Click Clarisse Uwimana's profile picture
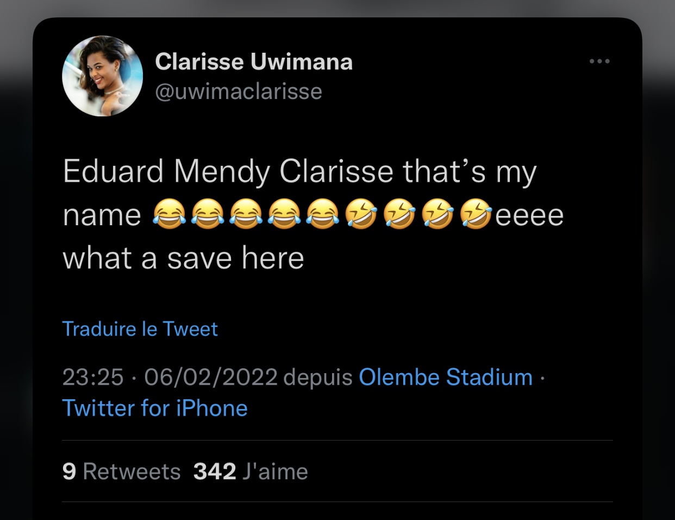Viewport: 675px width, 520px height. pyautogui.click(x=103, y=76)
